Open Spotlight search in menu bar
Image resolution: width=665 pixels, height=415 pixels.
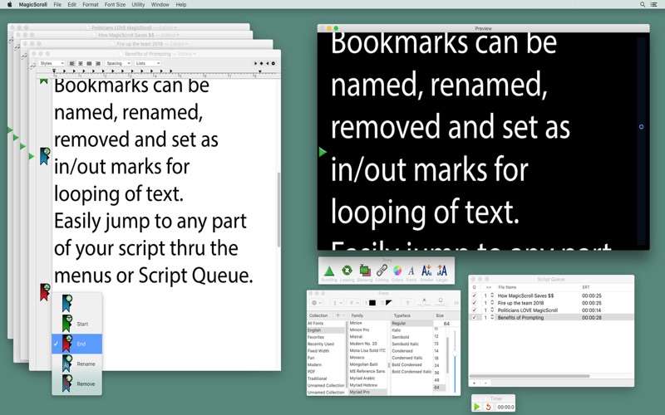tap(643, 4)
